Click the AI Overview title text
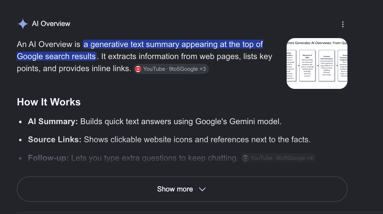The image size is (383, 214). click(x=51, y=24)
